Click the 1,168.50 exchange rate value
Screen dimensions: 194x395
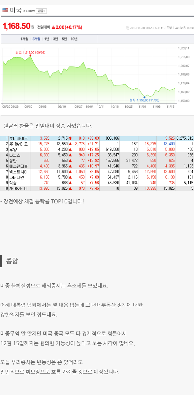[16, 26]
